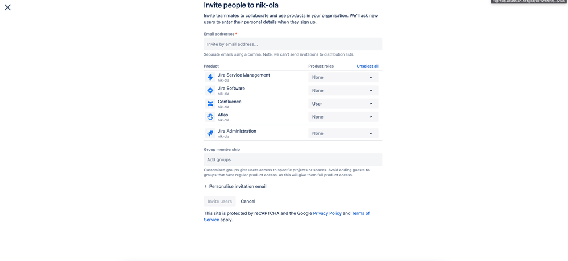This screenshot has height=261, width=568.
Task: Click the Jira Administration product icon
Action: 210,133
